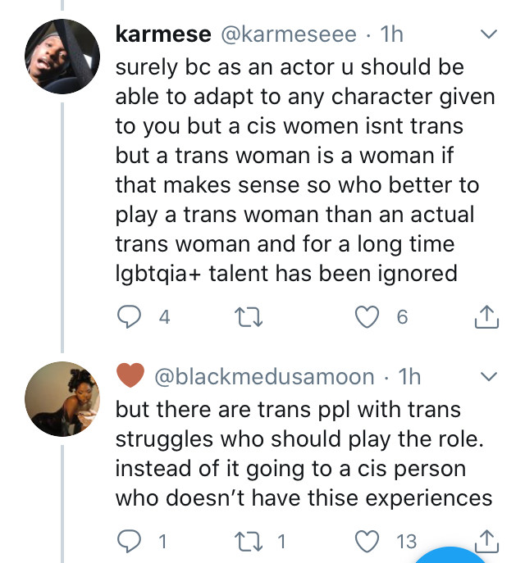The width and height of the screenshot is (525, 563).
Task: Open the @blackmedusamoon handle
Action: [x=264, y=377]
